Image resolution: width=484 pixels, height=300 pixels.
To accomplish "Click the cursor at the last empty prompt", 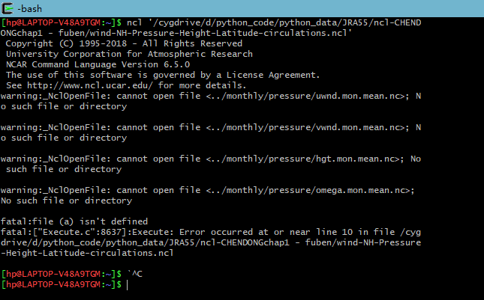I will tap(128, 285).
